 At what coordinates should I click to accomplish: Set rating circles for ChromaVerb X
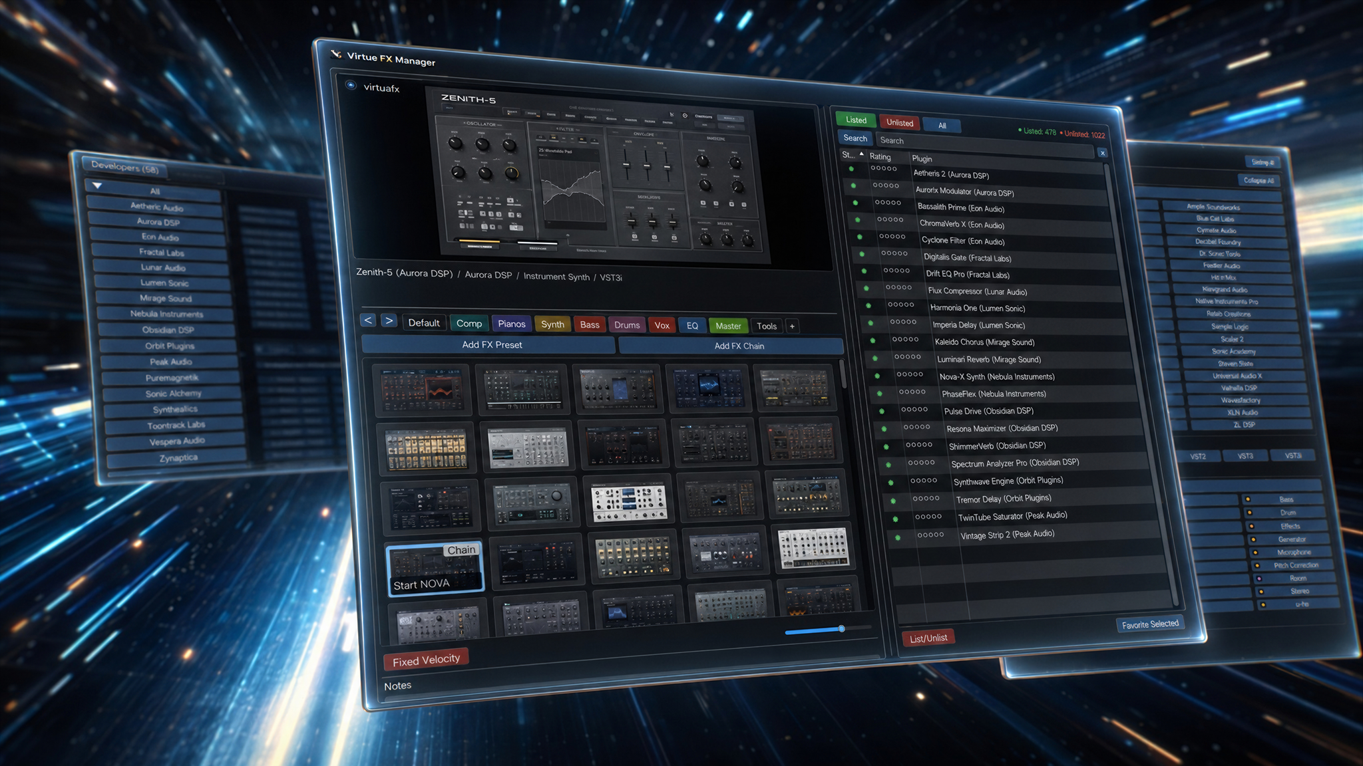890,219
